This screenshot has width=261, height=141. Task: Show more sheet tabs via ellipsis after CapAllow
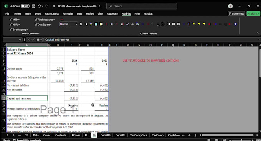pos(183,135)
